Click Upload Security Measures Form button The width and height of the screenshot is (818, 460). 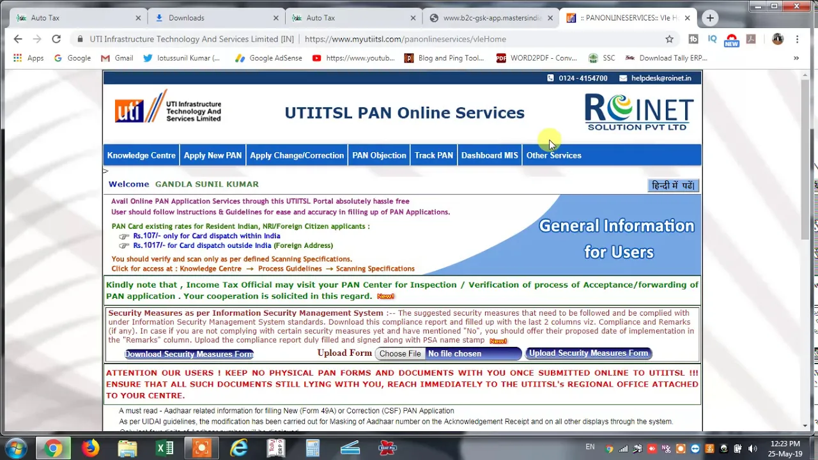pos(589,353)
